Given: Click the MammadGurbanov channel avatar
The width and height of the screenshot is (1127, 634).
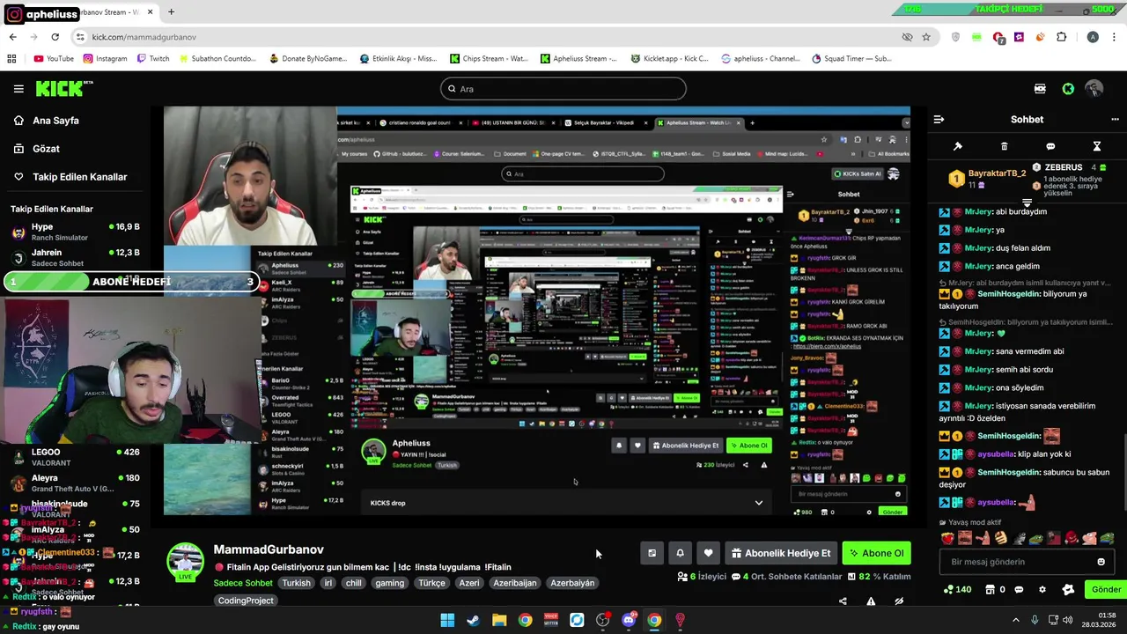Looking at the screenshot, I should [186, 562].
